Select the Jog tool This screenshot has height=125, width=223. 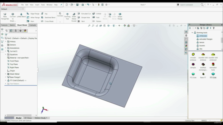coord(44,14)
